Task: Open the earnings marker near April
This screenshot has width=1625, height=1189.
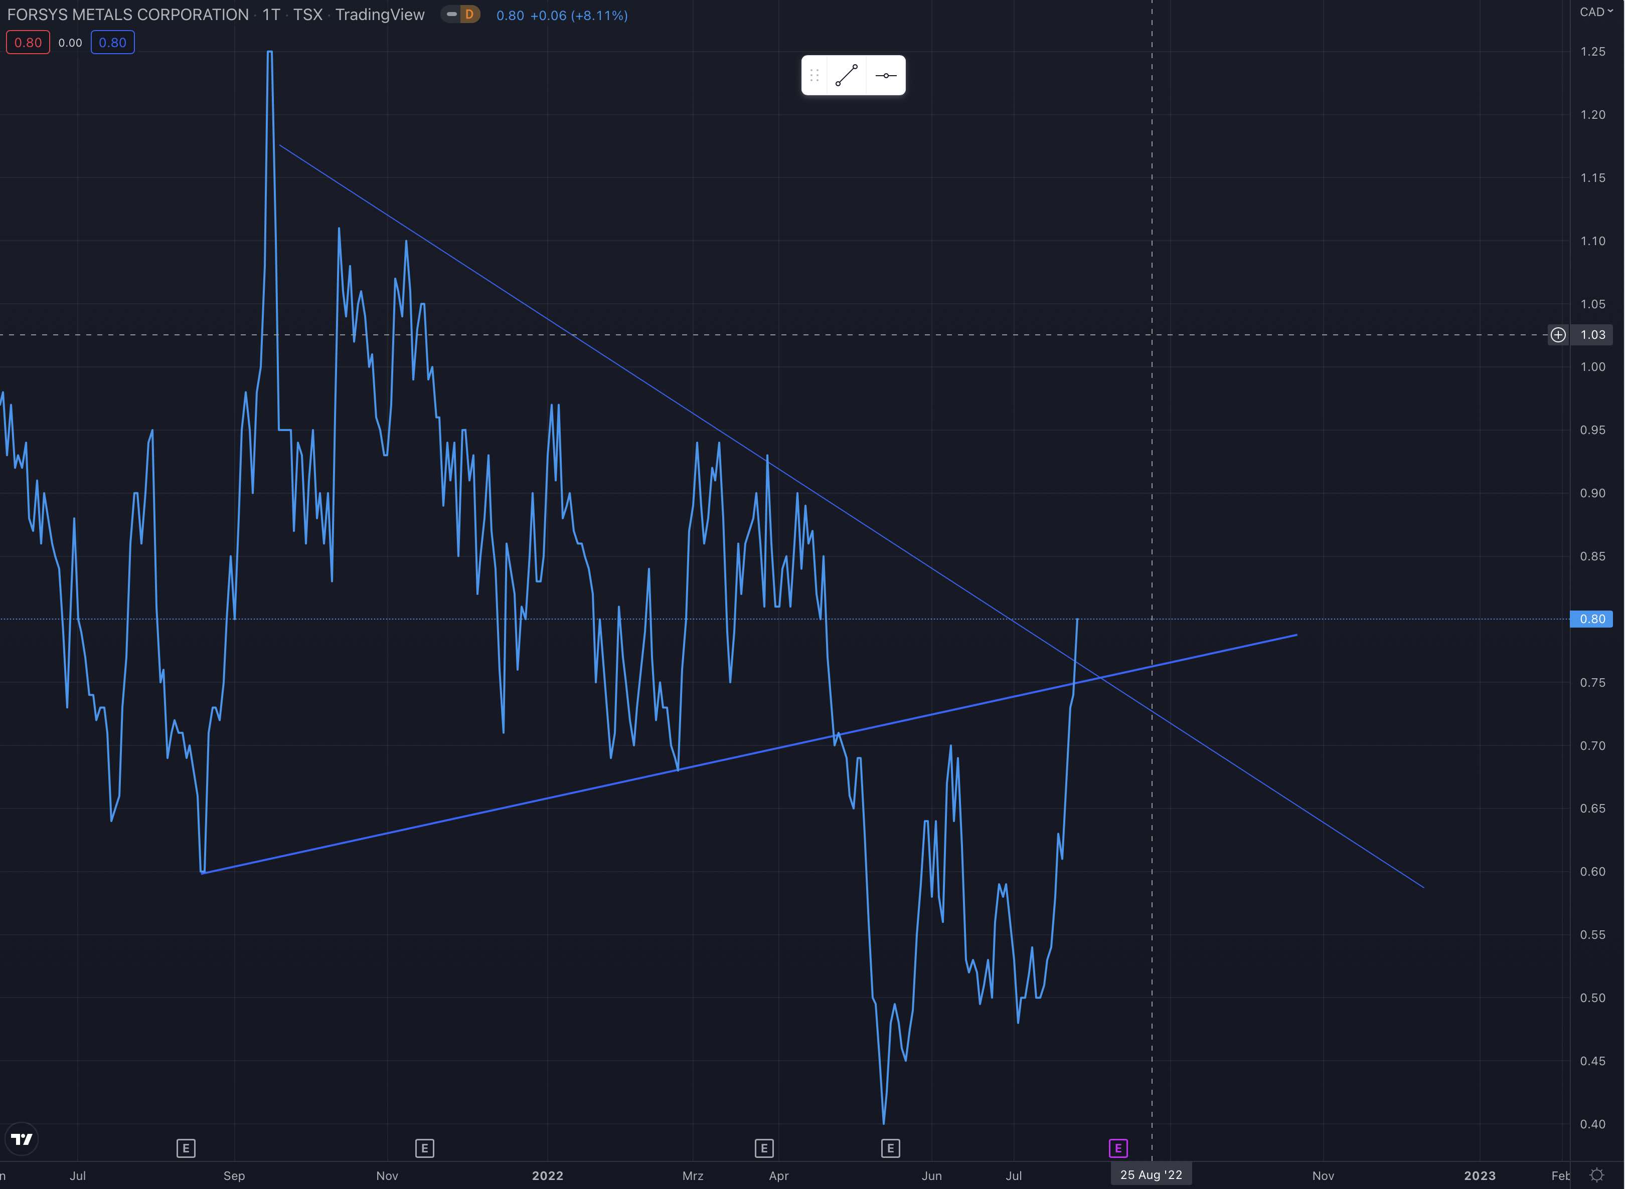Action: pyautogui.click(x=764, y=1148)
